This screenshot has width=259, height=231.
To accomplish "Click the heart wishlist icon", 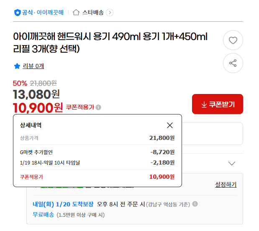I will tap(233, 41).
